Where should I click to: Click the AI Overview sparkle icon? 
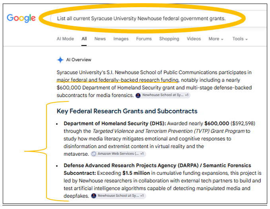(60, 60)
